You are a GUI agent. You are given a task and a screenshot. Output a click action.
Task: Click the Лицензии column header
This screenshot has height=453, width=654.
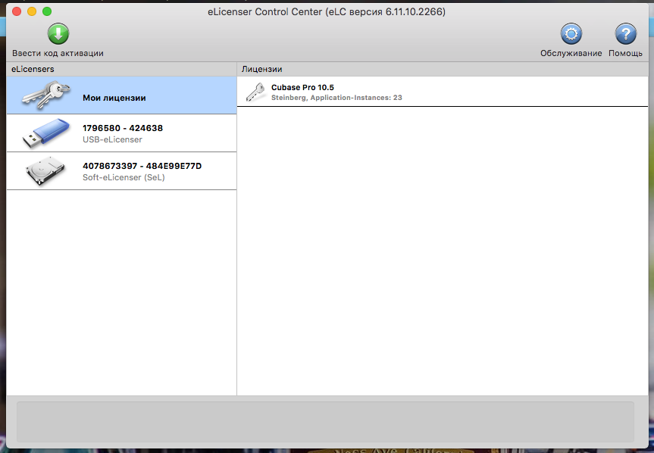[262, 69]
